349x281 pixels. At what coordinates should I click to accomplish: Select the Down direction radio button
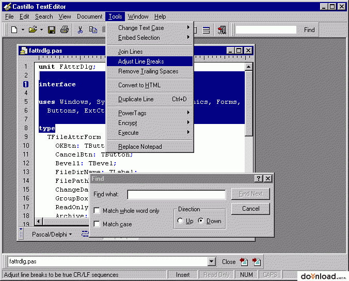pyautogui.click(x=201, y=221)
